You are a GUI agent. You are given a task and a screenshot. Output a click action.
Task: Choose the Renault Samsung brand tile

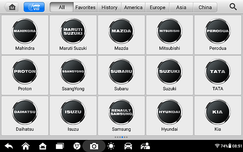click(x=121, y=116)
